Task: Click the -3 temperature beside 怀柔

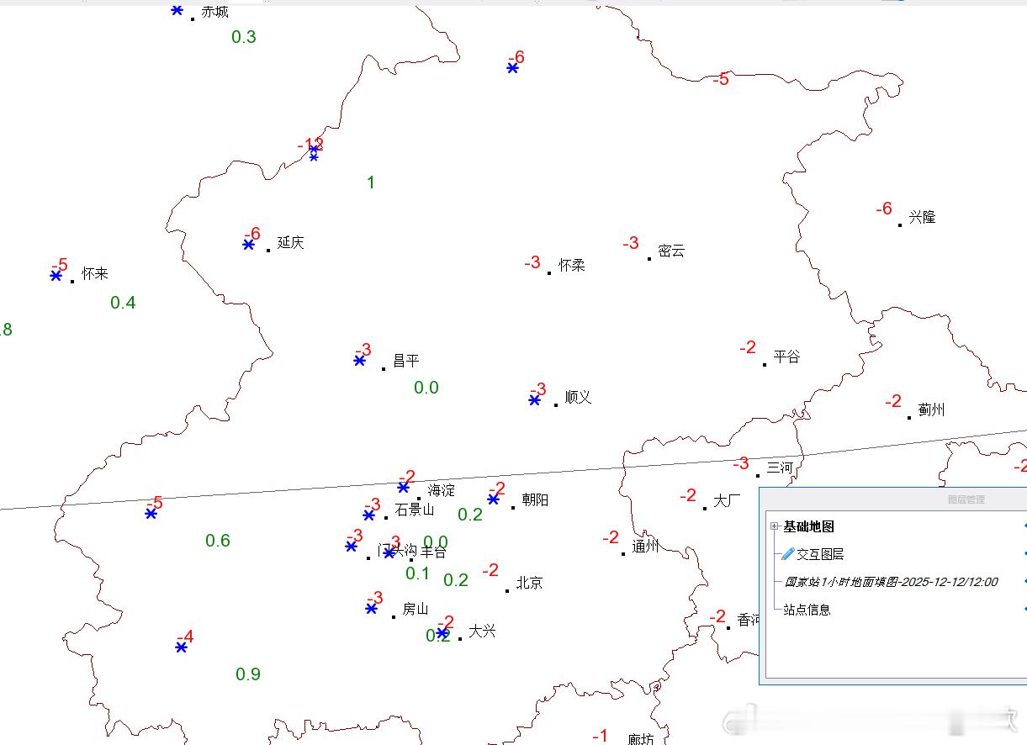Action: point(532,263)
